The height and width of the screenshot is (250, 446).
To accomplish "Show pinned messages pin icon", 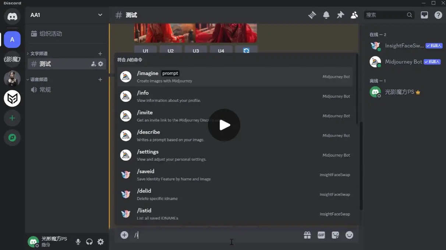I will (x=340, y=15).
